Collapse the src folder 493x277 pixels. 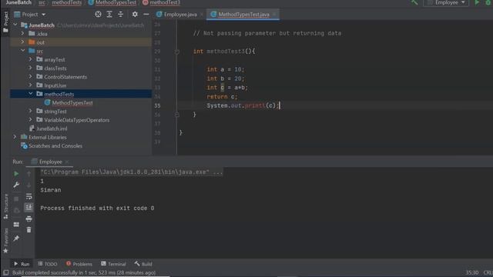(22, 51)
